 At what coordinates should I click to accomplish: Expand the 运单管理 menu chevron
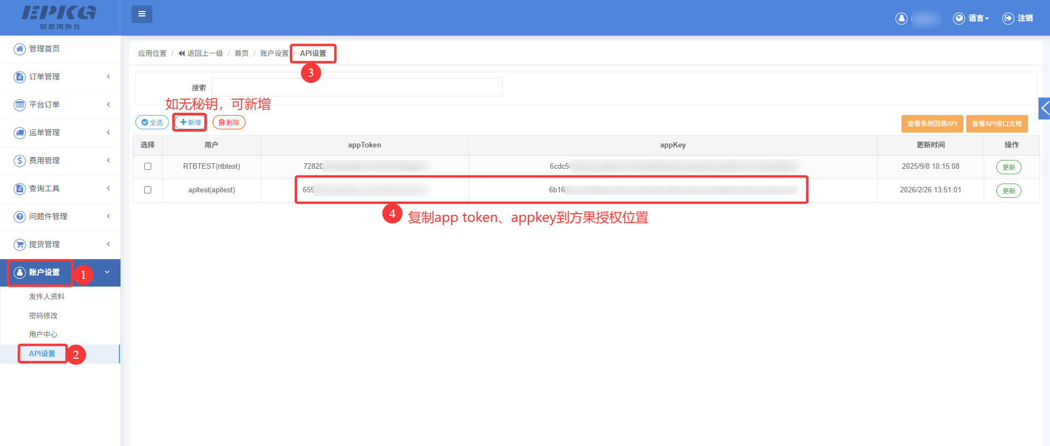coord(109,133)
